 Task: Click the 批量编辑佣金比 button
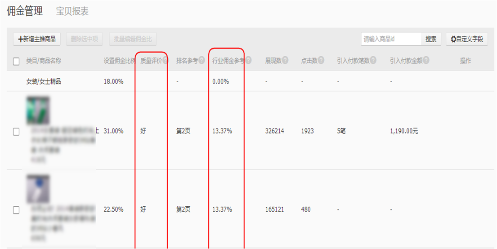pos(133,39)
